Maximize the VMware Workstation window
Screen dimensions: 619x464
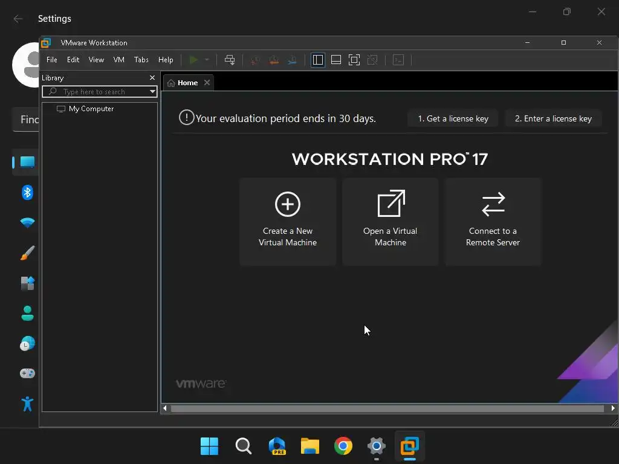point(564,43)
